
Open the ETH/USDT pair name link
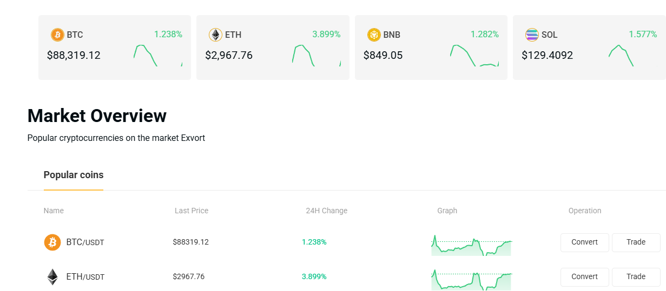85,277
